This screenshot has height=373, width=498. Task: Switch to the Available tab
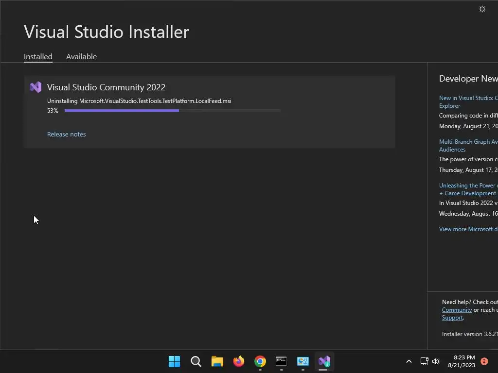pyautogui.click(x=81, y=56)
